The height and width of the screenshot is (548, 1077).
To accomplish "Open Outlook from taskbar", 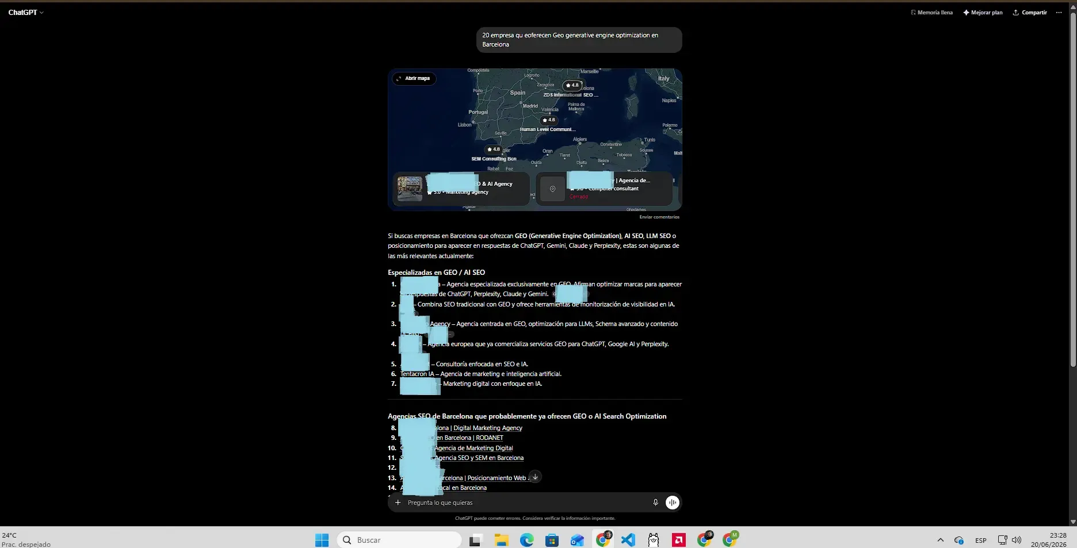I will (x=577, y=540).
